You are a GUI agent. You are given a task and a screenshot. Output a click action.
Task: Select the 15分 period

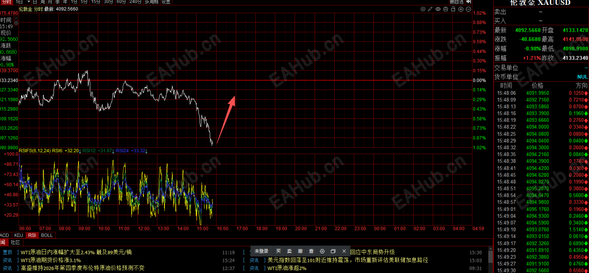pyautogui.click(x=95, y=2)
